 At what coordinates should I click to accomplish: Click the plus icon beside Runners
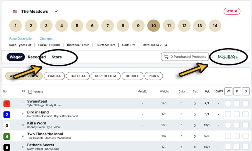click(30, 92)
